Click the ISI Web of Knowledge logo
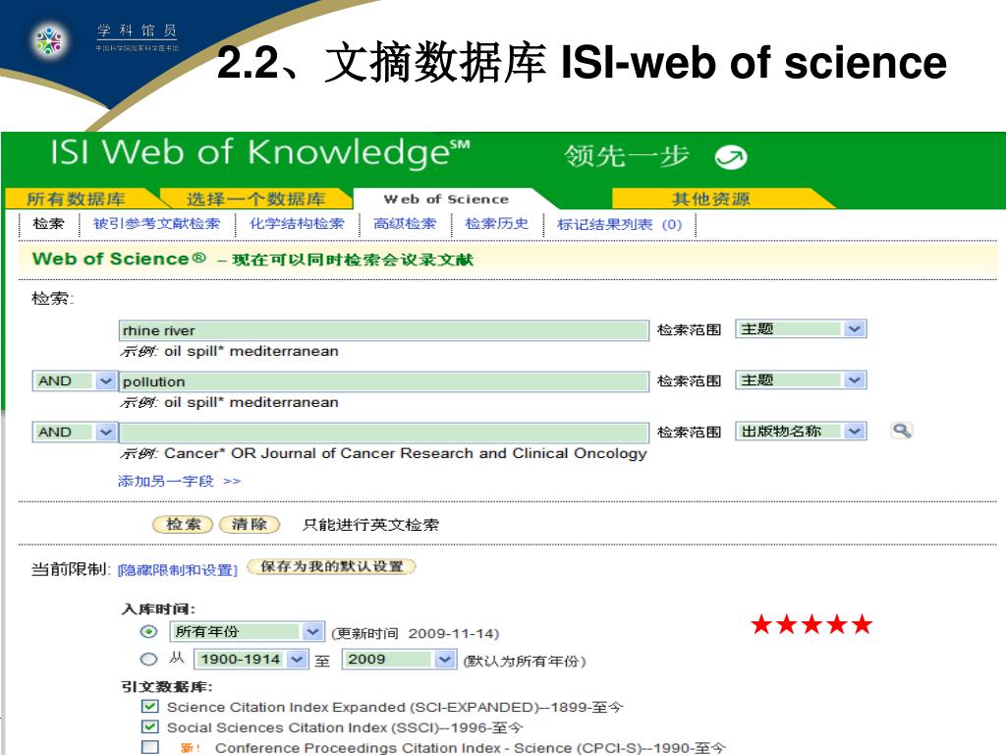The width and height of the screenshot is (1006, 755). tap(259, 152)
